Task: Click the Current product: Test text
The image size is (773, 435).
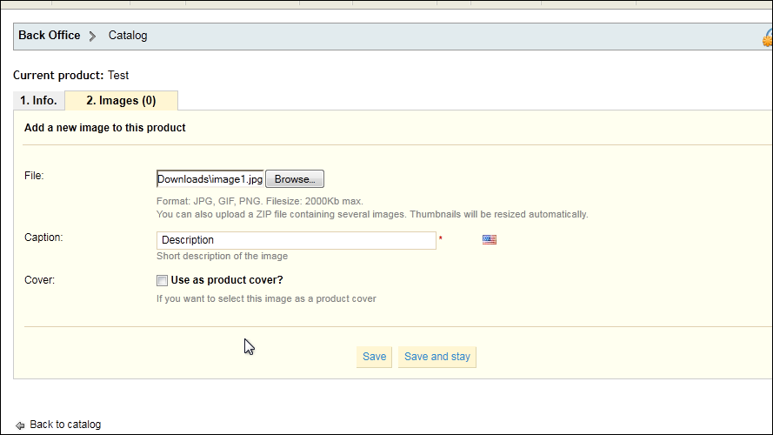Action: click(x=71, y=76)
